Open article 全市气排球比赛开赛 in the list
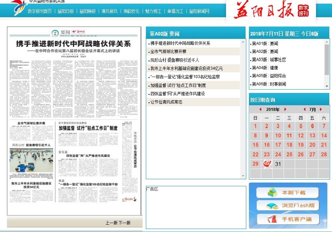This screenshot has height=232, width=332. click(168, 52)
